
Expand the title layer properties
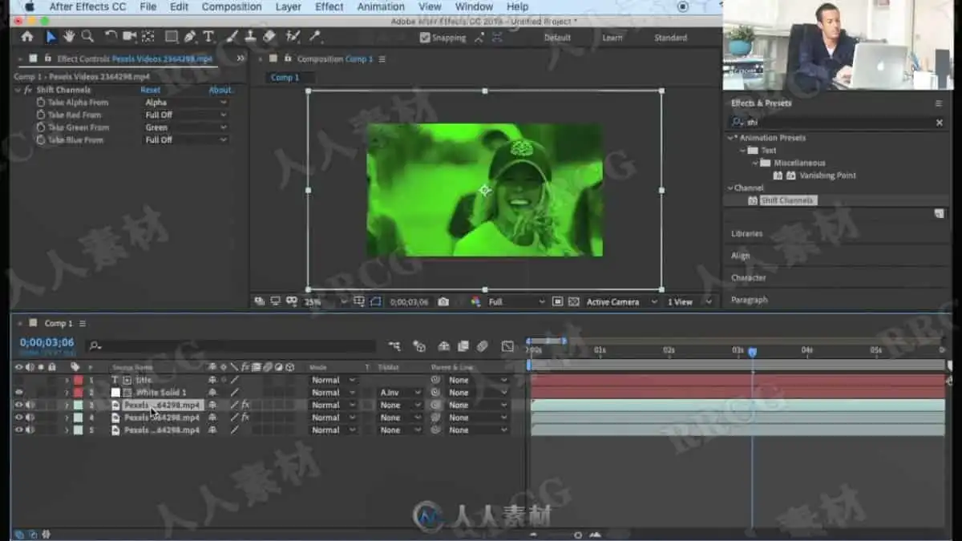(67, 380)
